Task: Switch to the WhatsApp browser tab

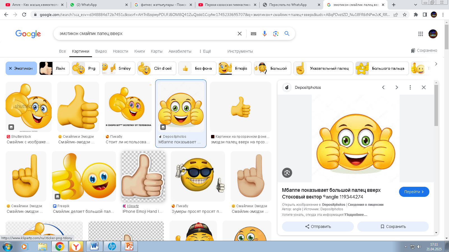Action: pyautogui.click(x=98, y=5)
